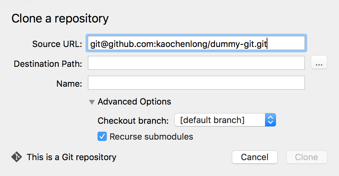This screenshot has width=339, height=176.
Task: Click the browse button with three dots
Action: click(x=319, y=63)
